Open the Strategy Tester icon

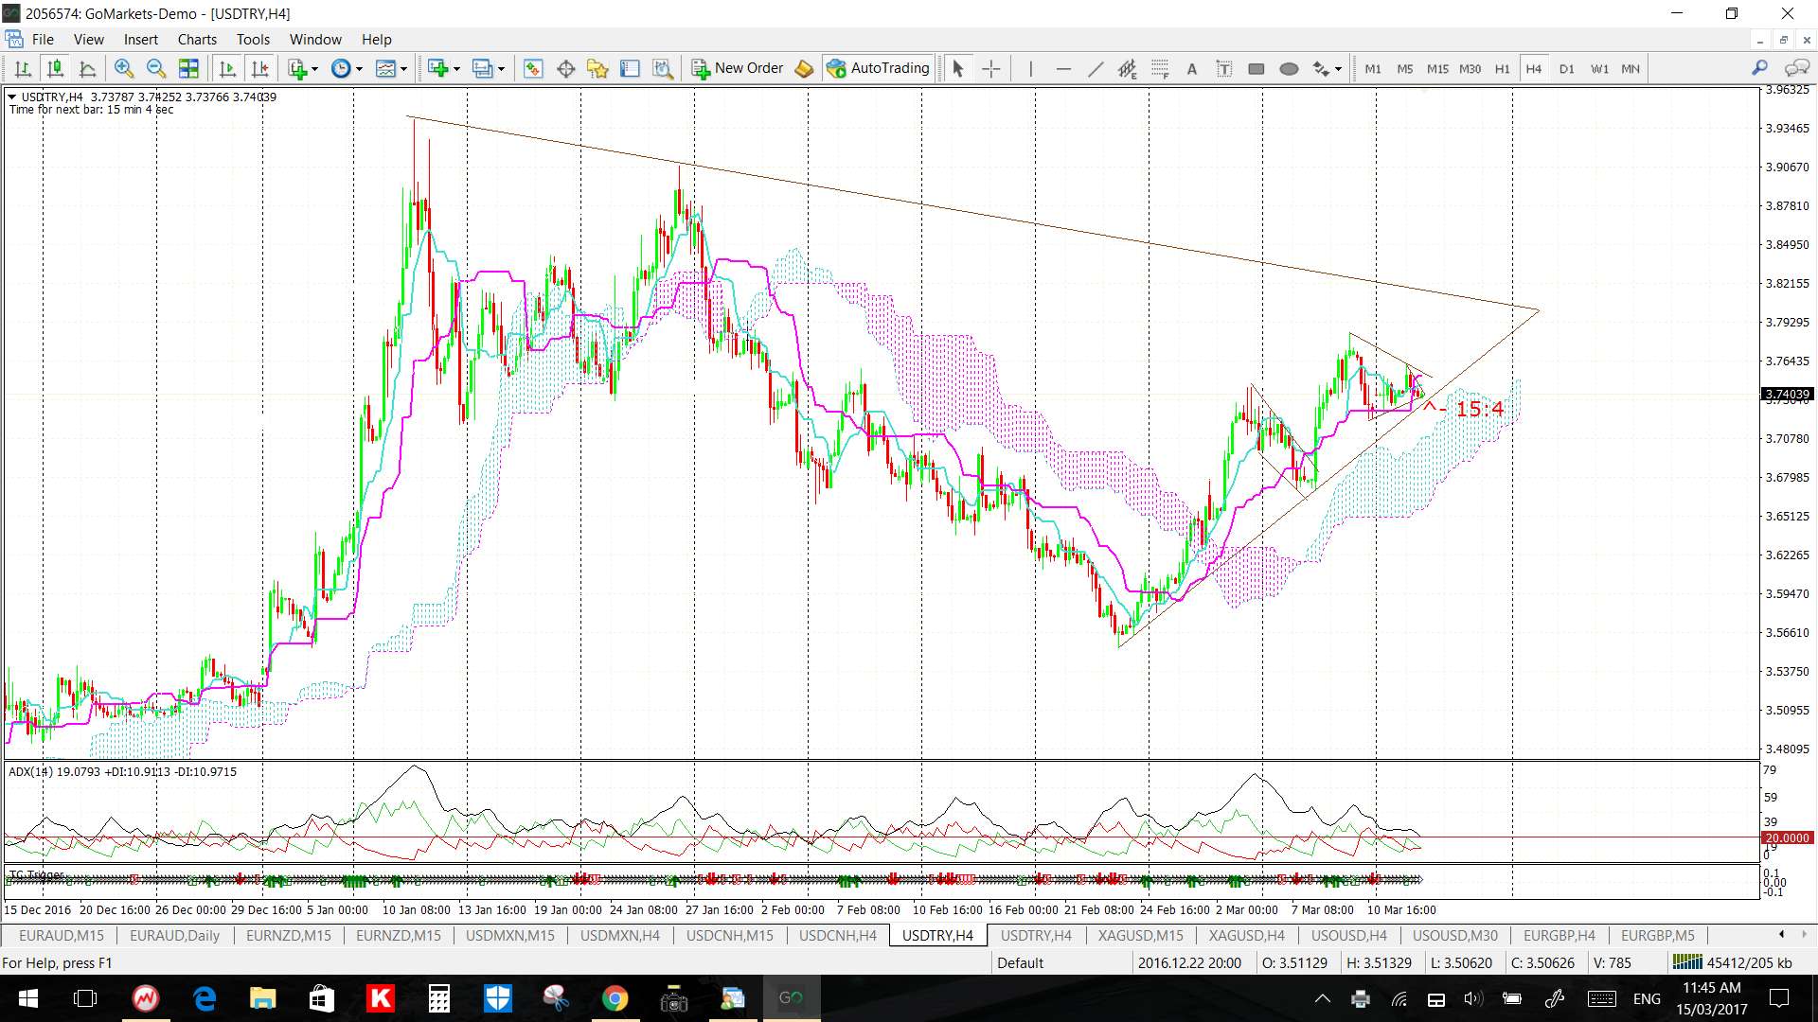[663, 68]
